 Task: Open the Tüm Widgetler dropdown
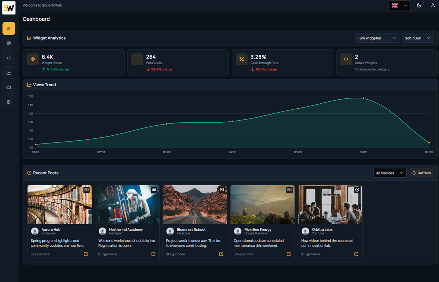[377, 38]
